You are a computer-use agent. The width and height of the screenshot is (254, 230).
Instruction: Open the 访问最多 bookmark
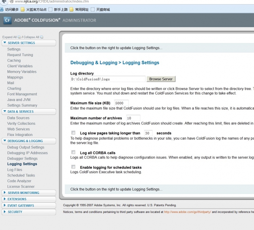9,9
